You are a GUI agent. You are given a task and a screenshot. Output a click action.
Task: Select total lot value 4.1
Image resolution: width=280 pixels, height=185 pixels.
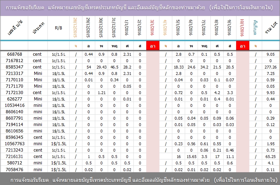tap(270, 163)
